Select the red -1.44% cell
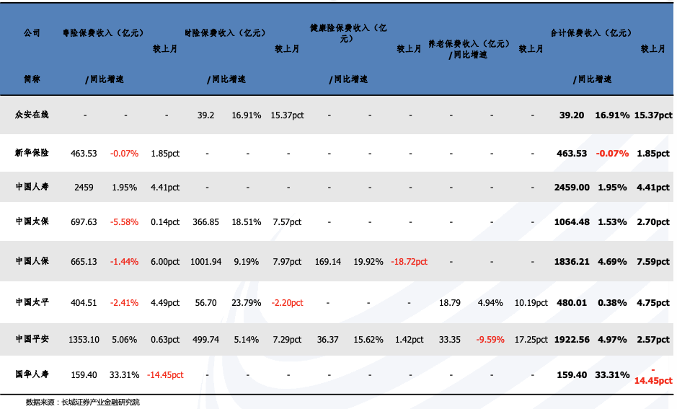This screenshot has height=409, width=677. pyautogui.click(x=124, y=262)
